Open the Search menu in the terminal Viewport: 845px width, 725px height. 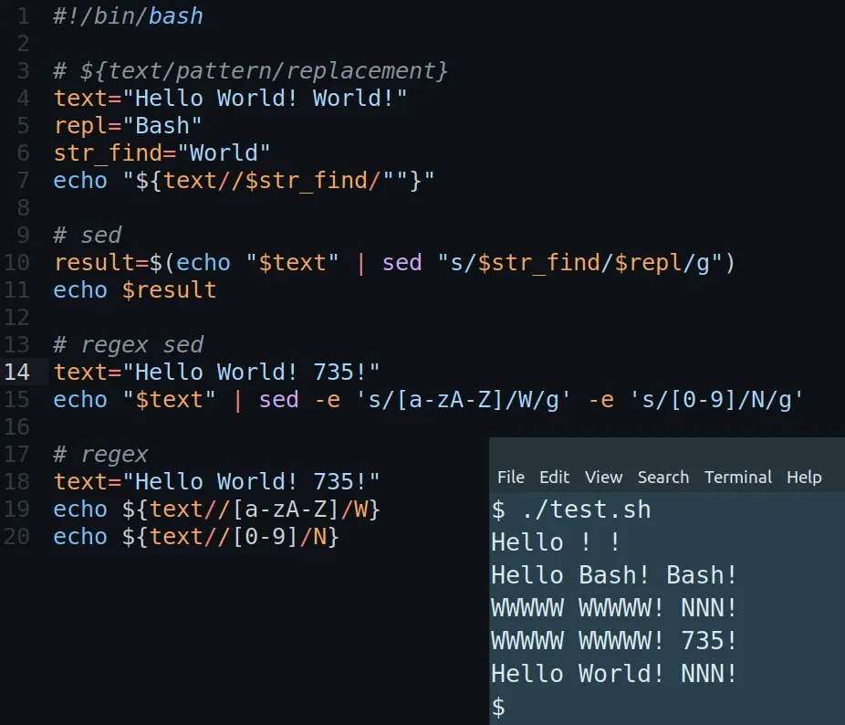pos(662,477)
